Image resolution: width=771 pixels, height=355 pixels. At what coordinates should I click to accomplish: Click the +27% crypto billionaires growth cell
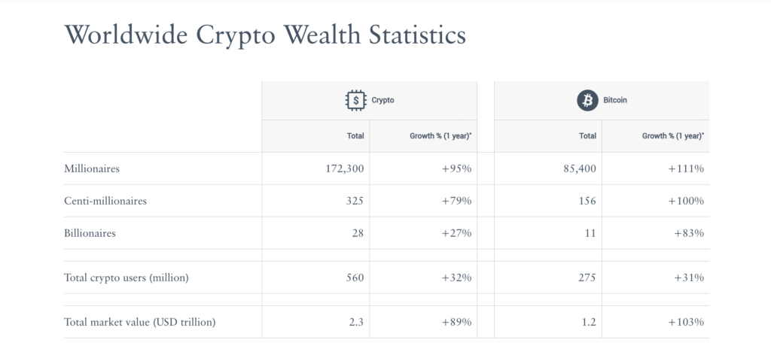[457, 233]
